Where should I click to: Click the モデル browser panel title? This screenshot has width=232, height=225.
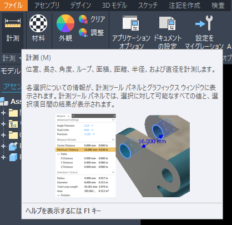pyautogui.click(x=11, y=71)
